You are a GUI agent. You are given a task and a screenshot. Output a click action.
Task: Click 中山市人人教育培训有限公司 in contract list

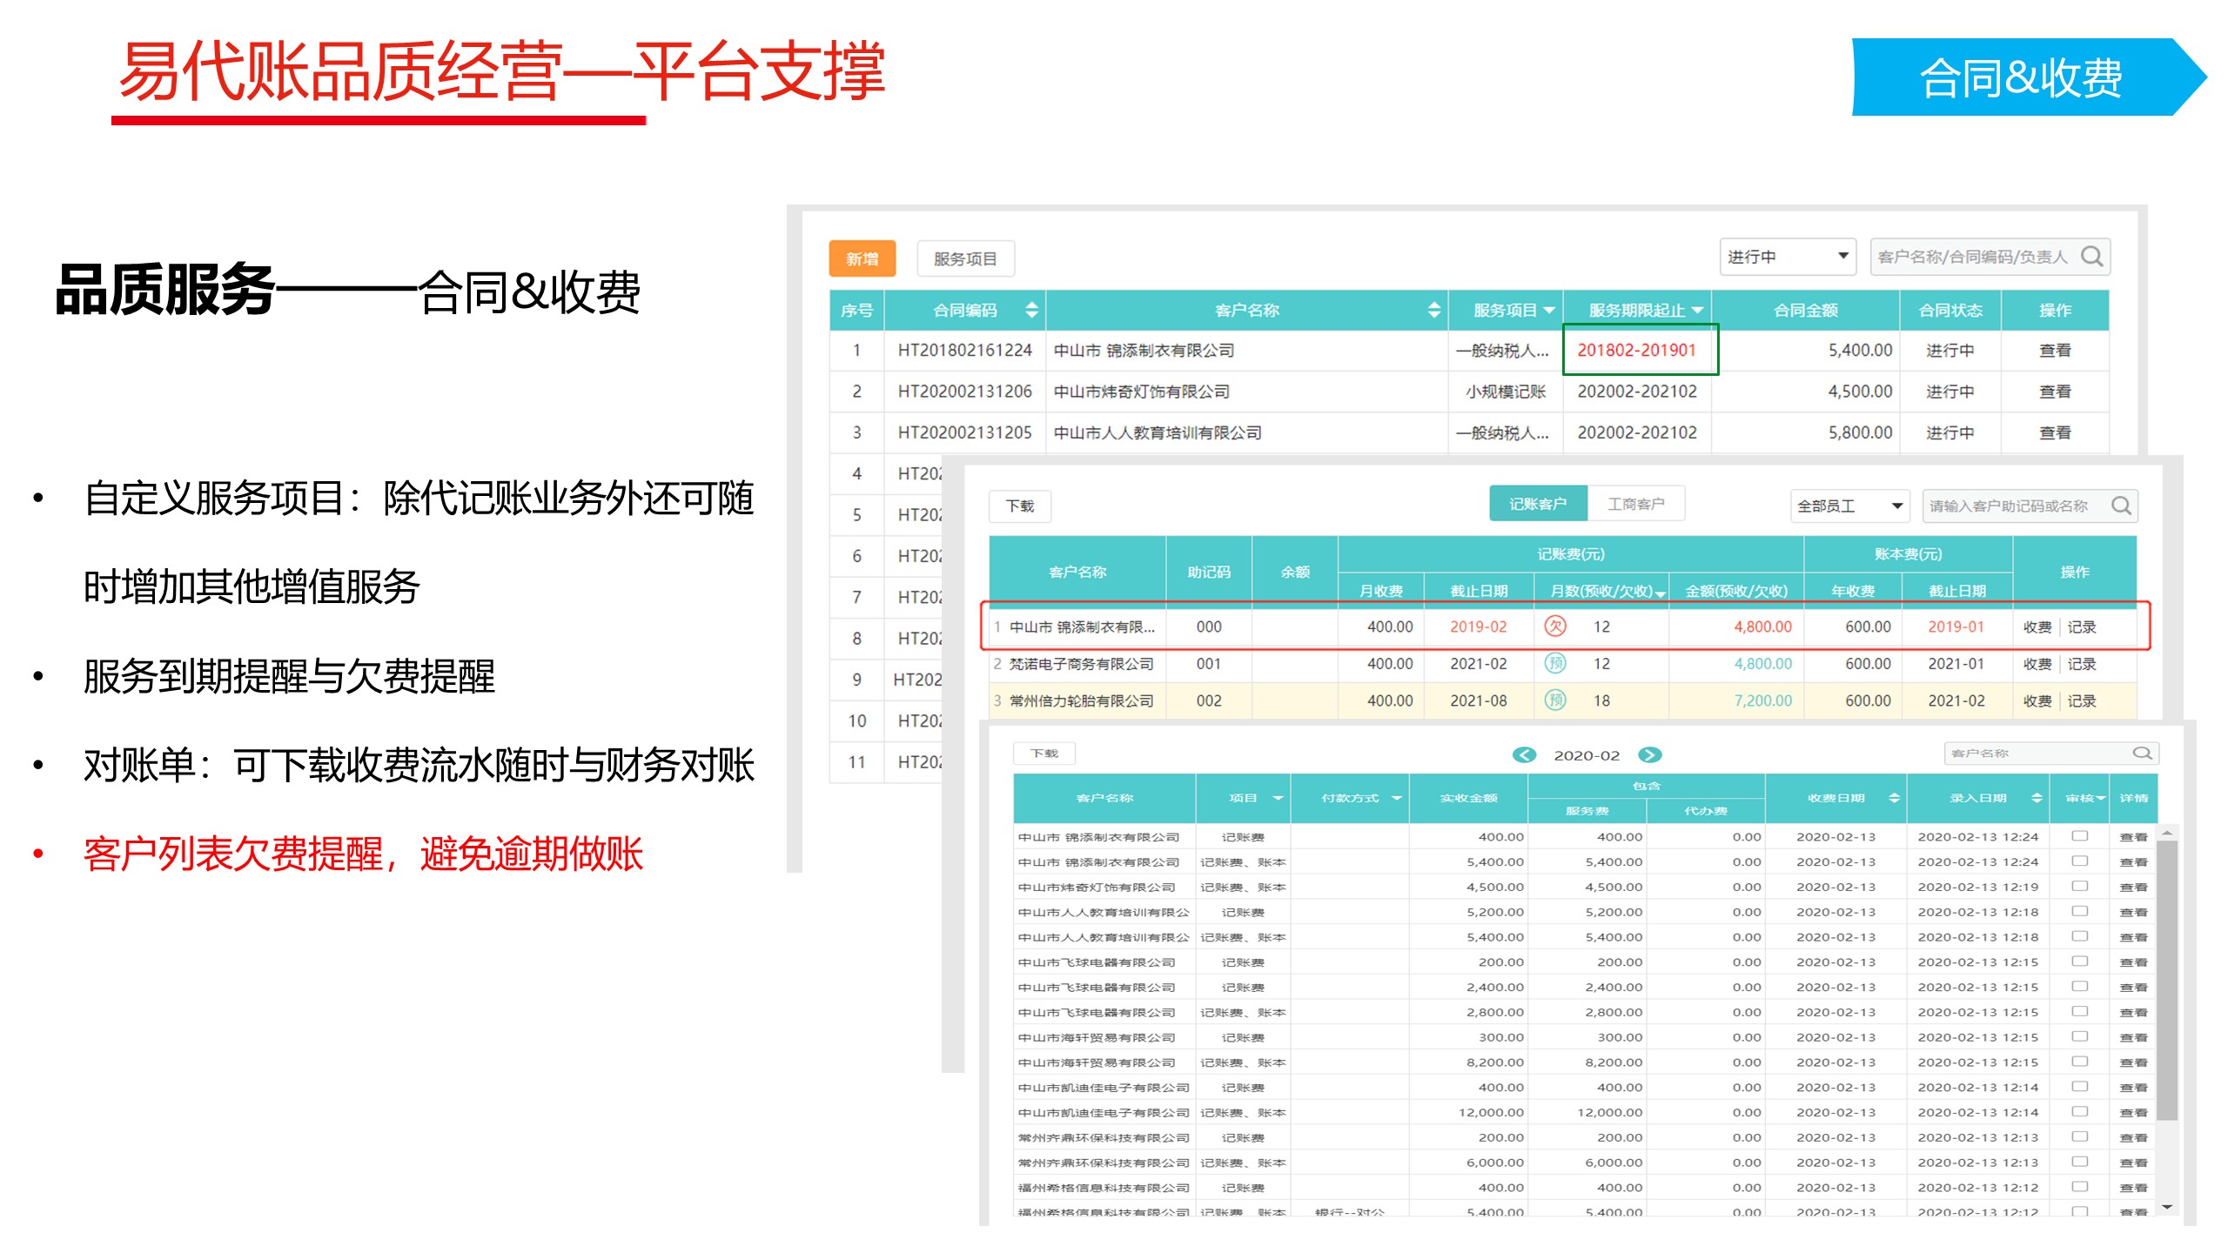coord(1158,432)
